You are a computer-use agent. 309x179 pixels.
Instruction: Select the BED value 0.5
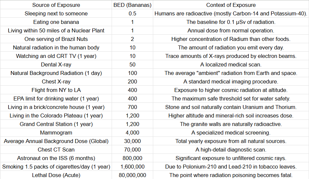point(133,13)
